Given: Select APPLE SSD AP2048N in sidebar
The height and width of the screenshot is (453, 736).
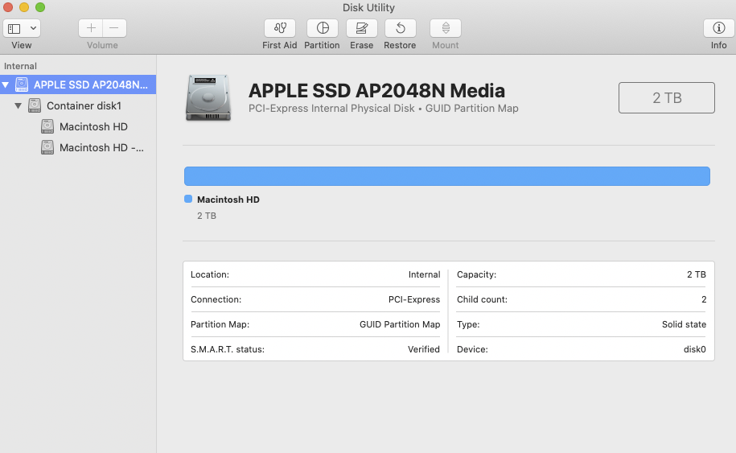Looking at the screenshot, I should coord(91,84).
